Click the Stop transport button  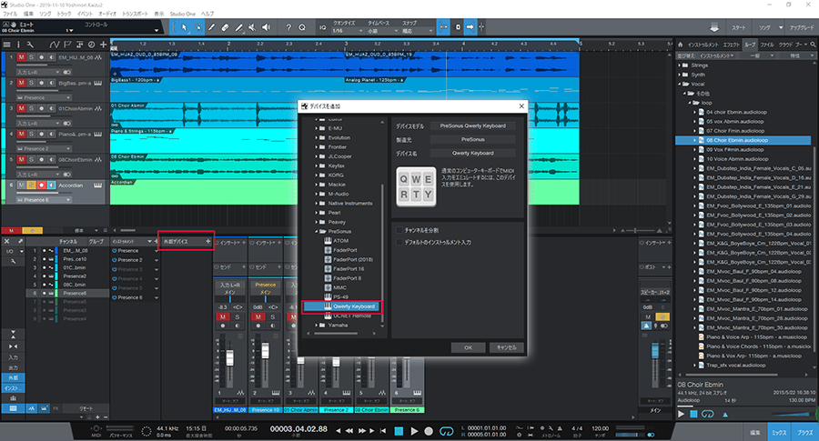coord(397,430)
